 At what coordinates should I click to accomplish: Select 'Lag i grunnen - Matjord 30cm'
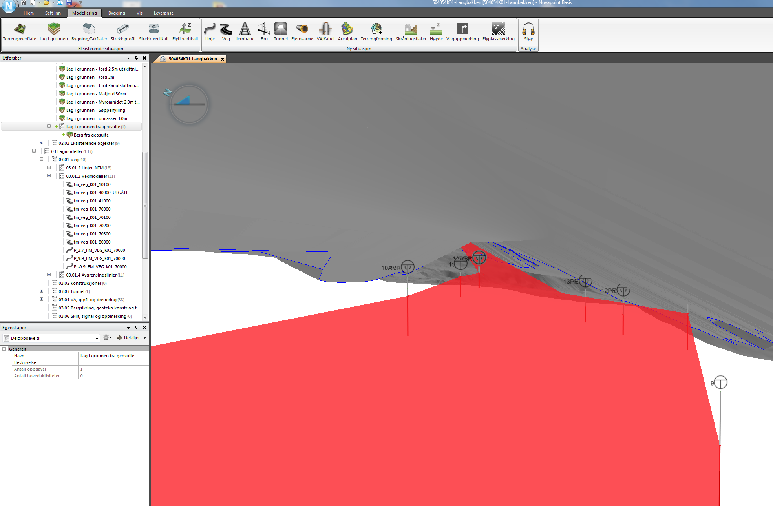point(96,94)
